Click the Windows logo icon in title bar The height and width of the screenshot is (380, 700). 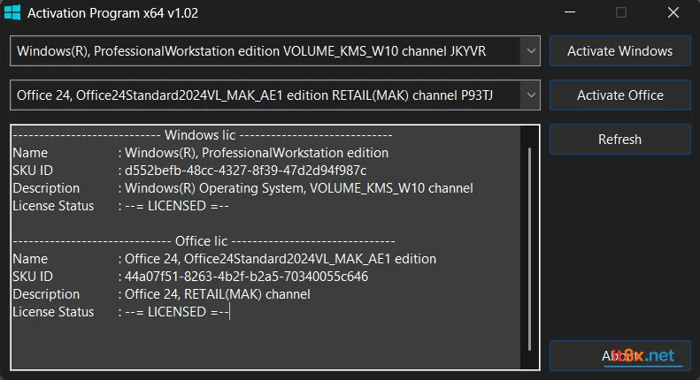click(12, 12)
